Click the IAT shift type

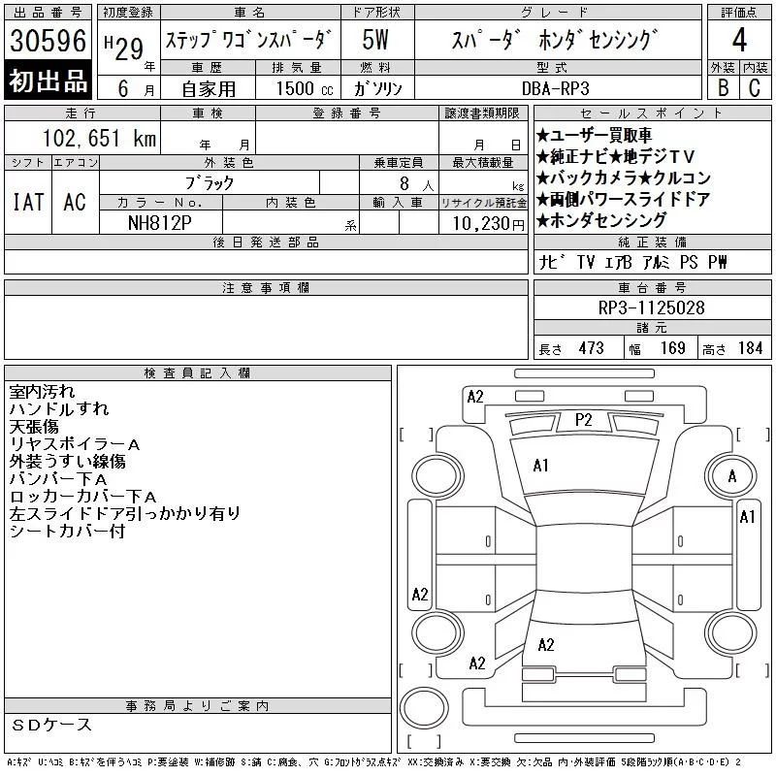tap(28, 203)
